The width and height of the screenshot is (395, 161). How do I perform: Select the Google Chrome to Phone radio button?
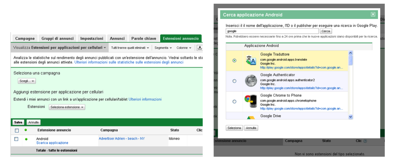(235, 101)
